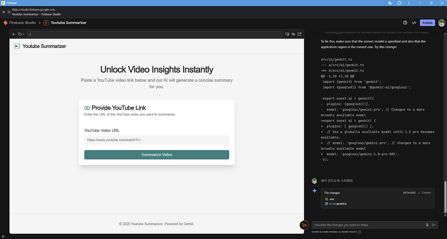447x239 pixels.
Task: Click the Publish button
Action: 427,23
